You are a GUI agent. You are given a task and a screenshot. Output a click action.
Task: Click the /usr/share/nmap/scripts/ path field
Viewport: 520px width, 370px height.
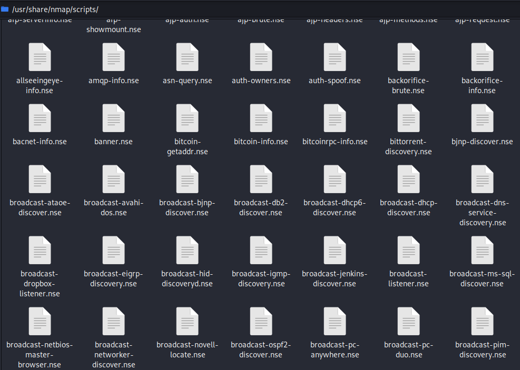[260, 9]
